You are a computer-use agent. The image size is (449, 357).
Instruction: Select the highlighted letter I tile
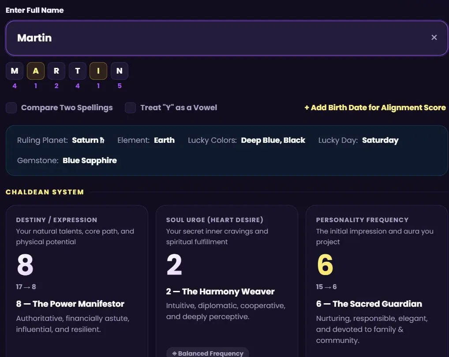98,71
